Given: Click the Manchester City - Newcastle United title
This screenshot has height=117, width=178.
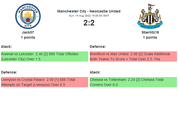Looking at the screenshot, I should click(89, 11).
